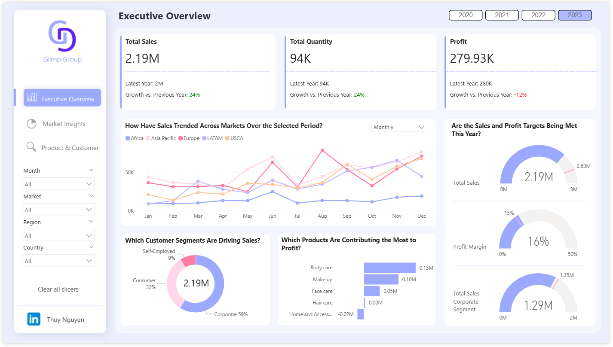Collapse the Region slicer header chevron
The image size is (613, 347).
point(91,222)
